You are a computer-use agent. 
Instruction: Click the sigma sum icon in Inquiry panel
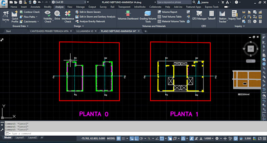255,17
